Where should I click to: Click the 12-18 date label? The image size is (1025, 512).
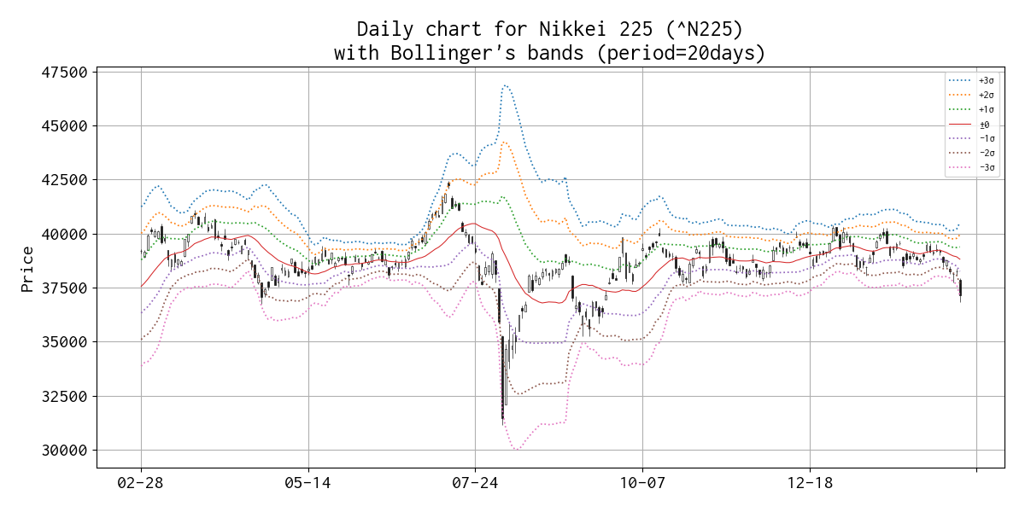click(810, 485)
